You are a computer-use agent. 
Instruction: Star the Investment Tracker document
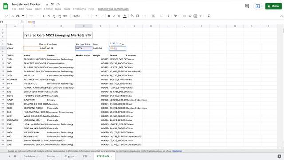point(47,4)
